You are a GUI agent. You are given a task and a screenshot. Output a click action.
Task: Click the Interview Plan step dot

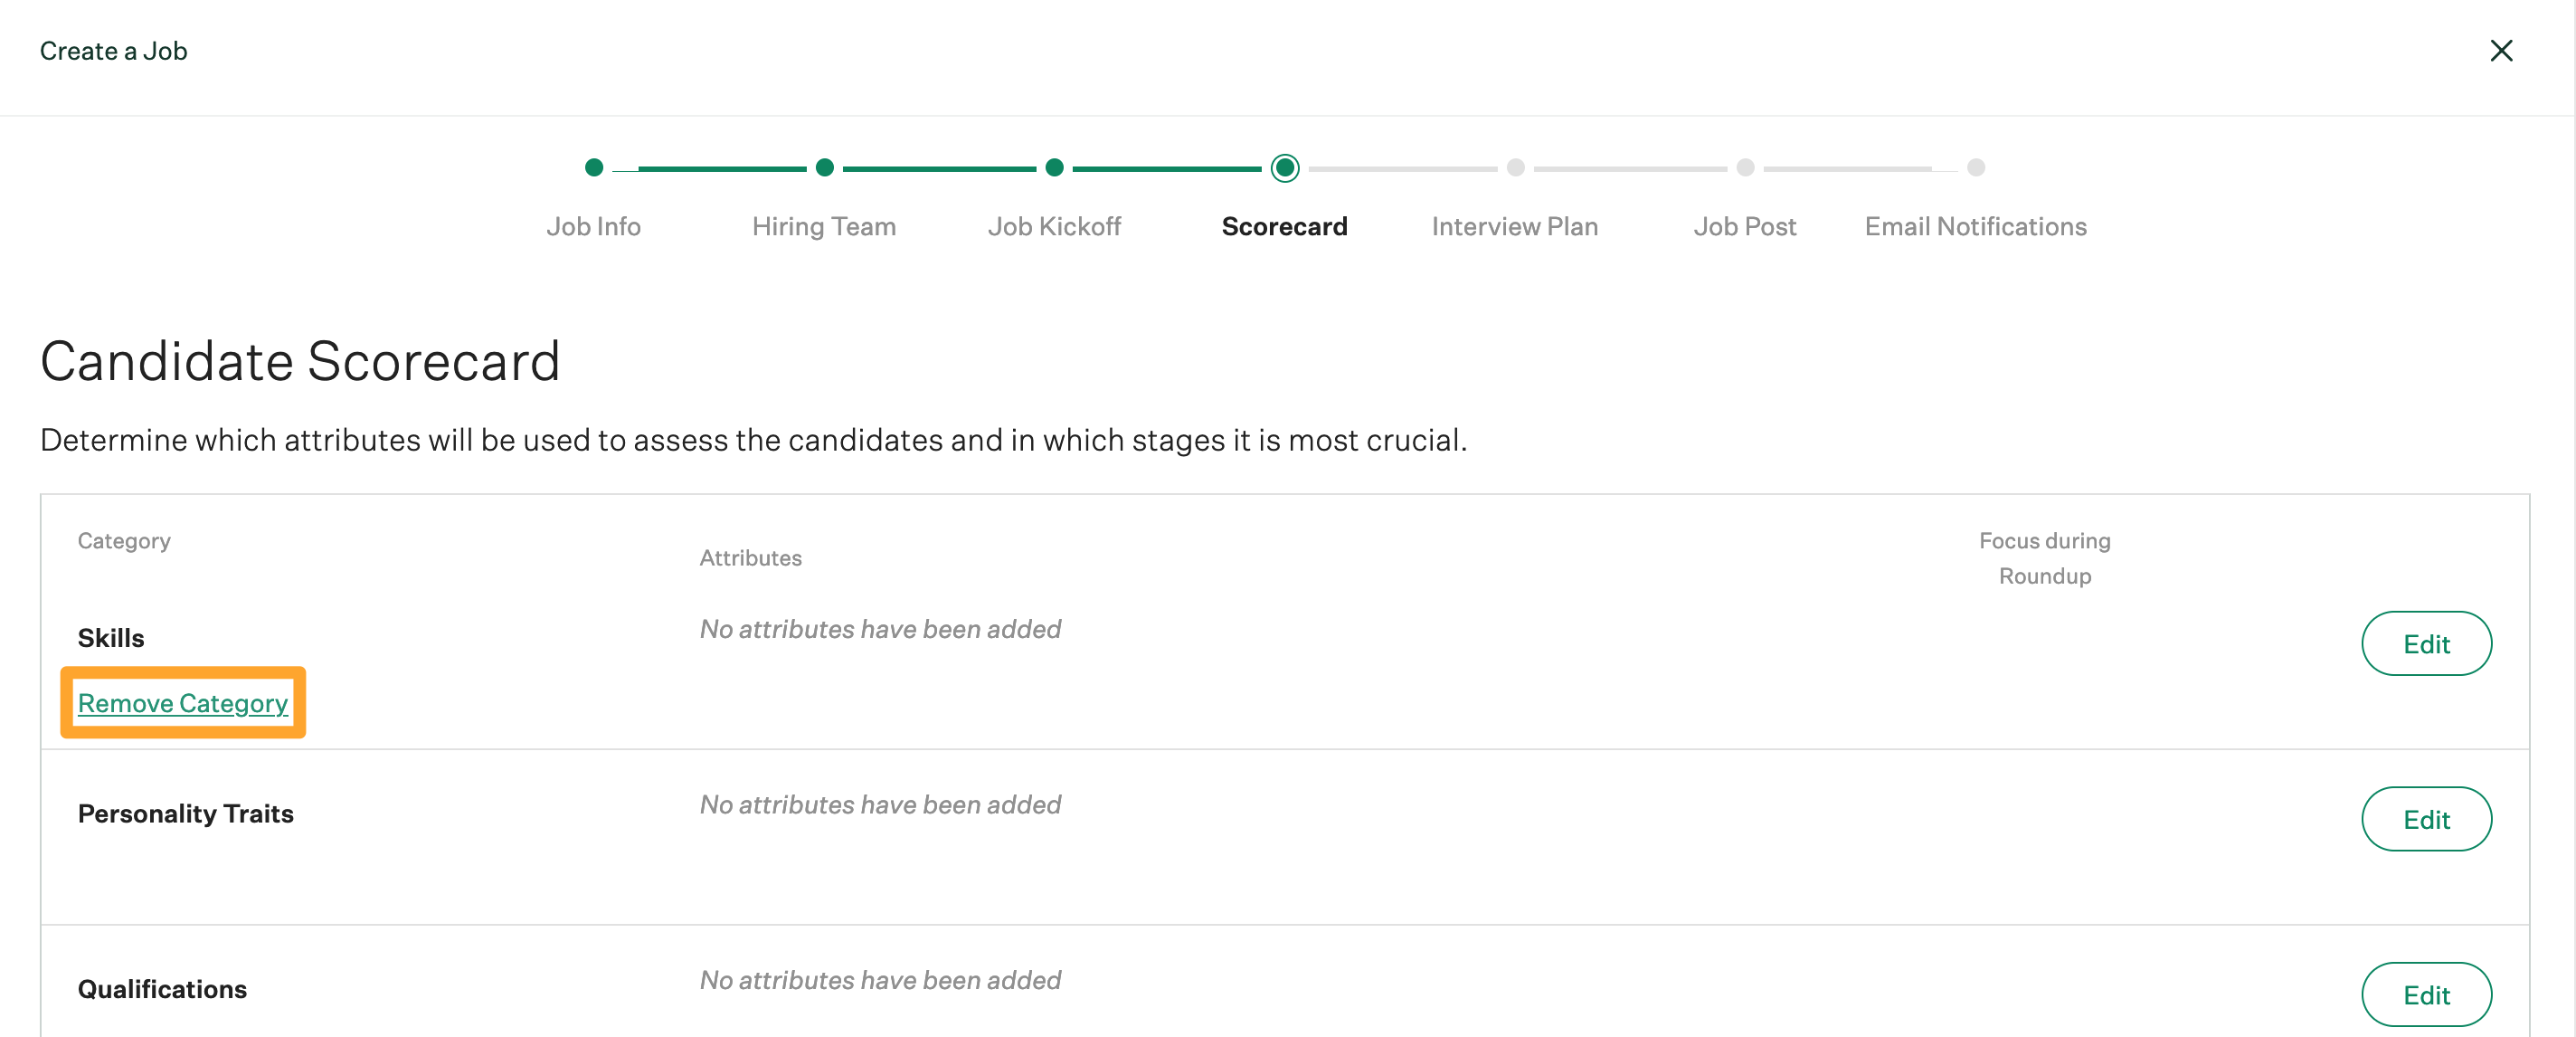coord(1515,168)
